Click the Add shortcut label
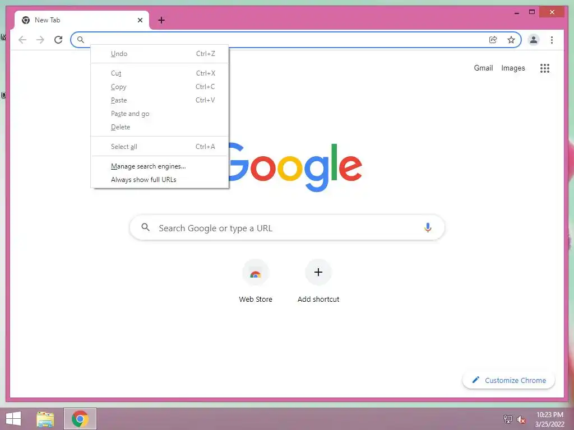 click(318, 299)
